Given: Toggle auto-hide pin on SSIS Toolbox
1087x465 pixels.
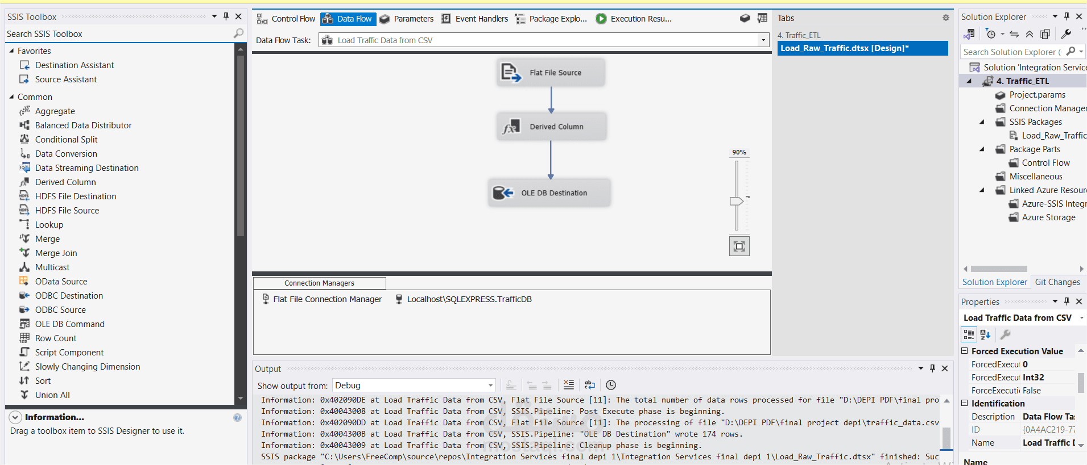Looking at the screenshot, I should pos(226,16).
